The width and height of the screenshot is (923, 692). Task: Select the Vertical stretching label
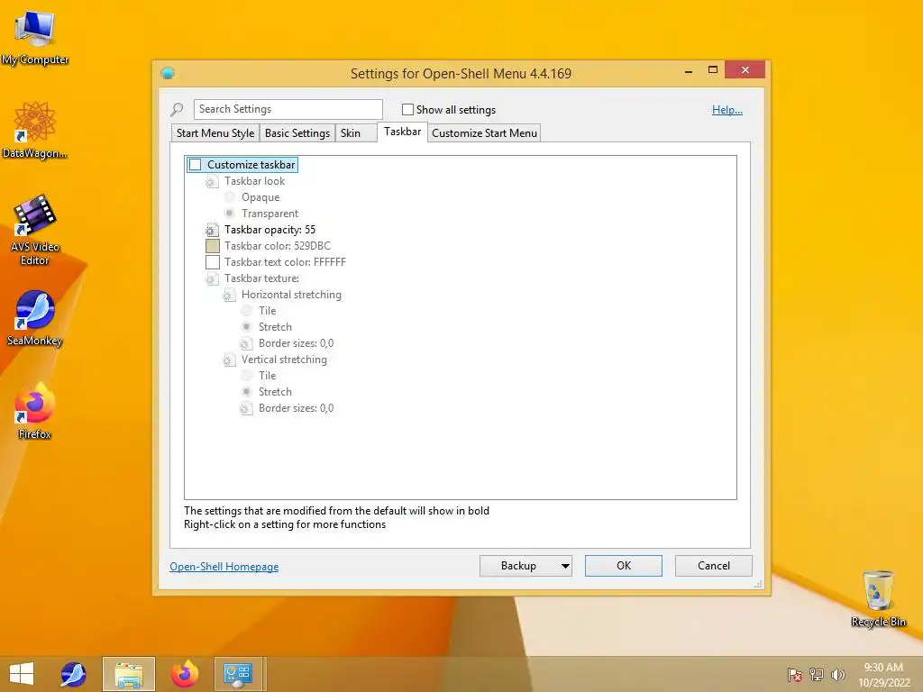tap(284, 360)
